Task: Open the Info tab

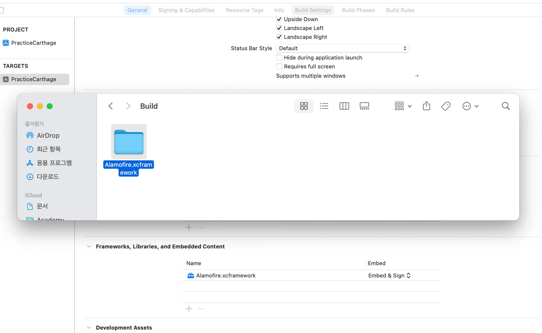Action: (x=279, y=10)
